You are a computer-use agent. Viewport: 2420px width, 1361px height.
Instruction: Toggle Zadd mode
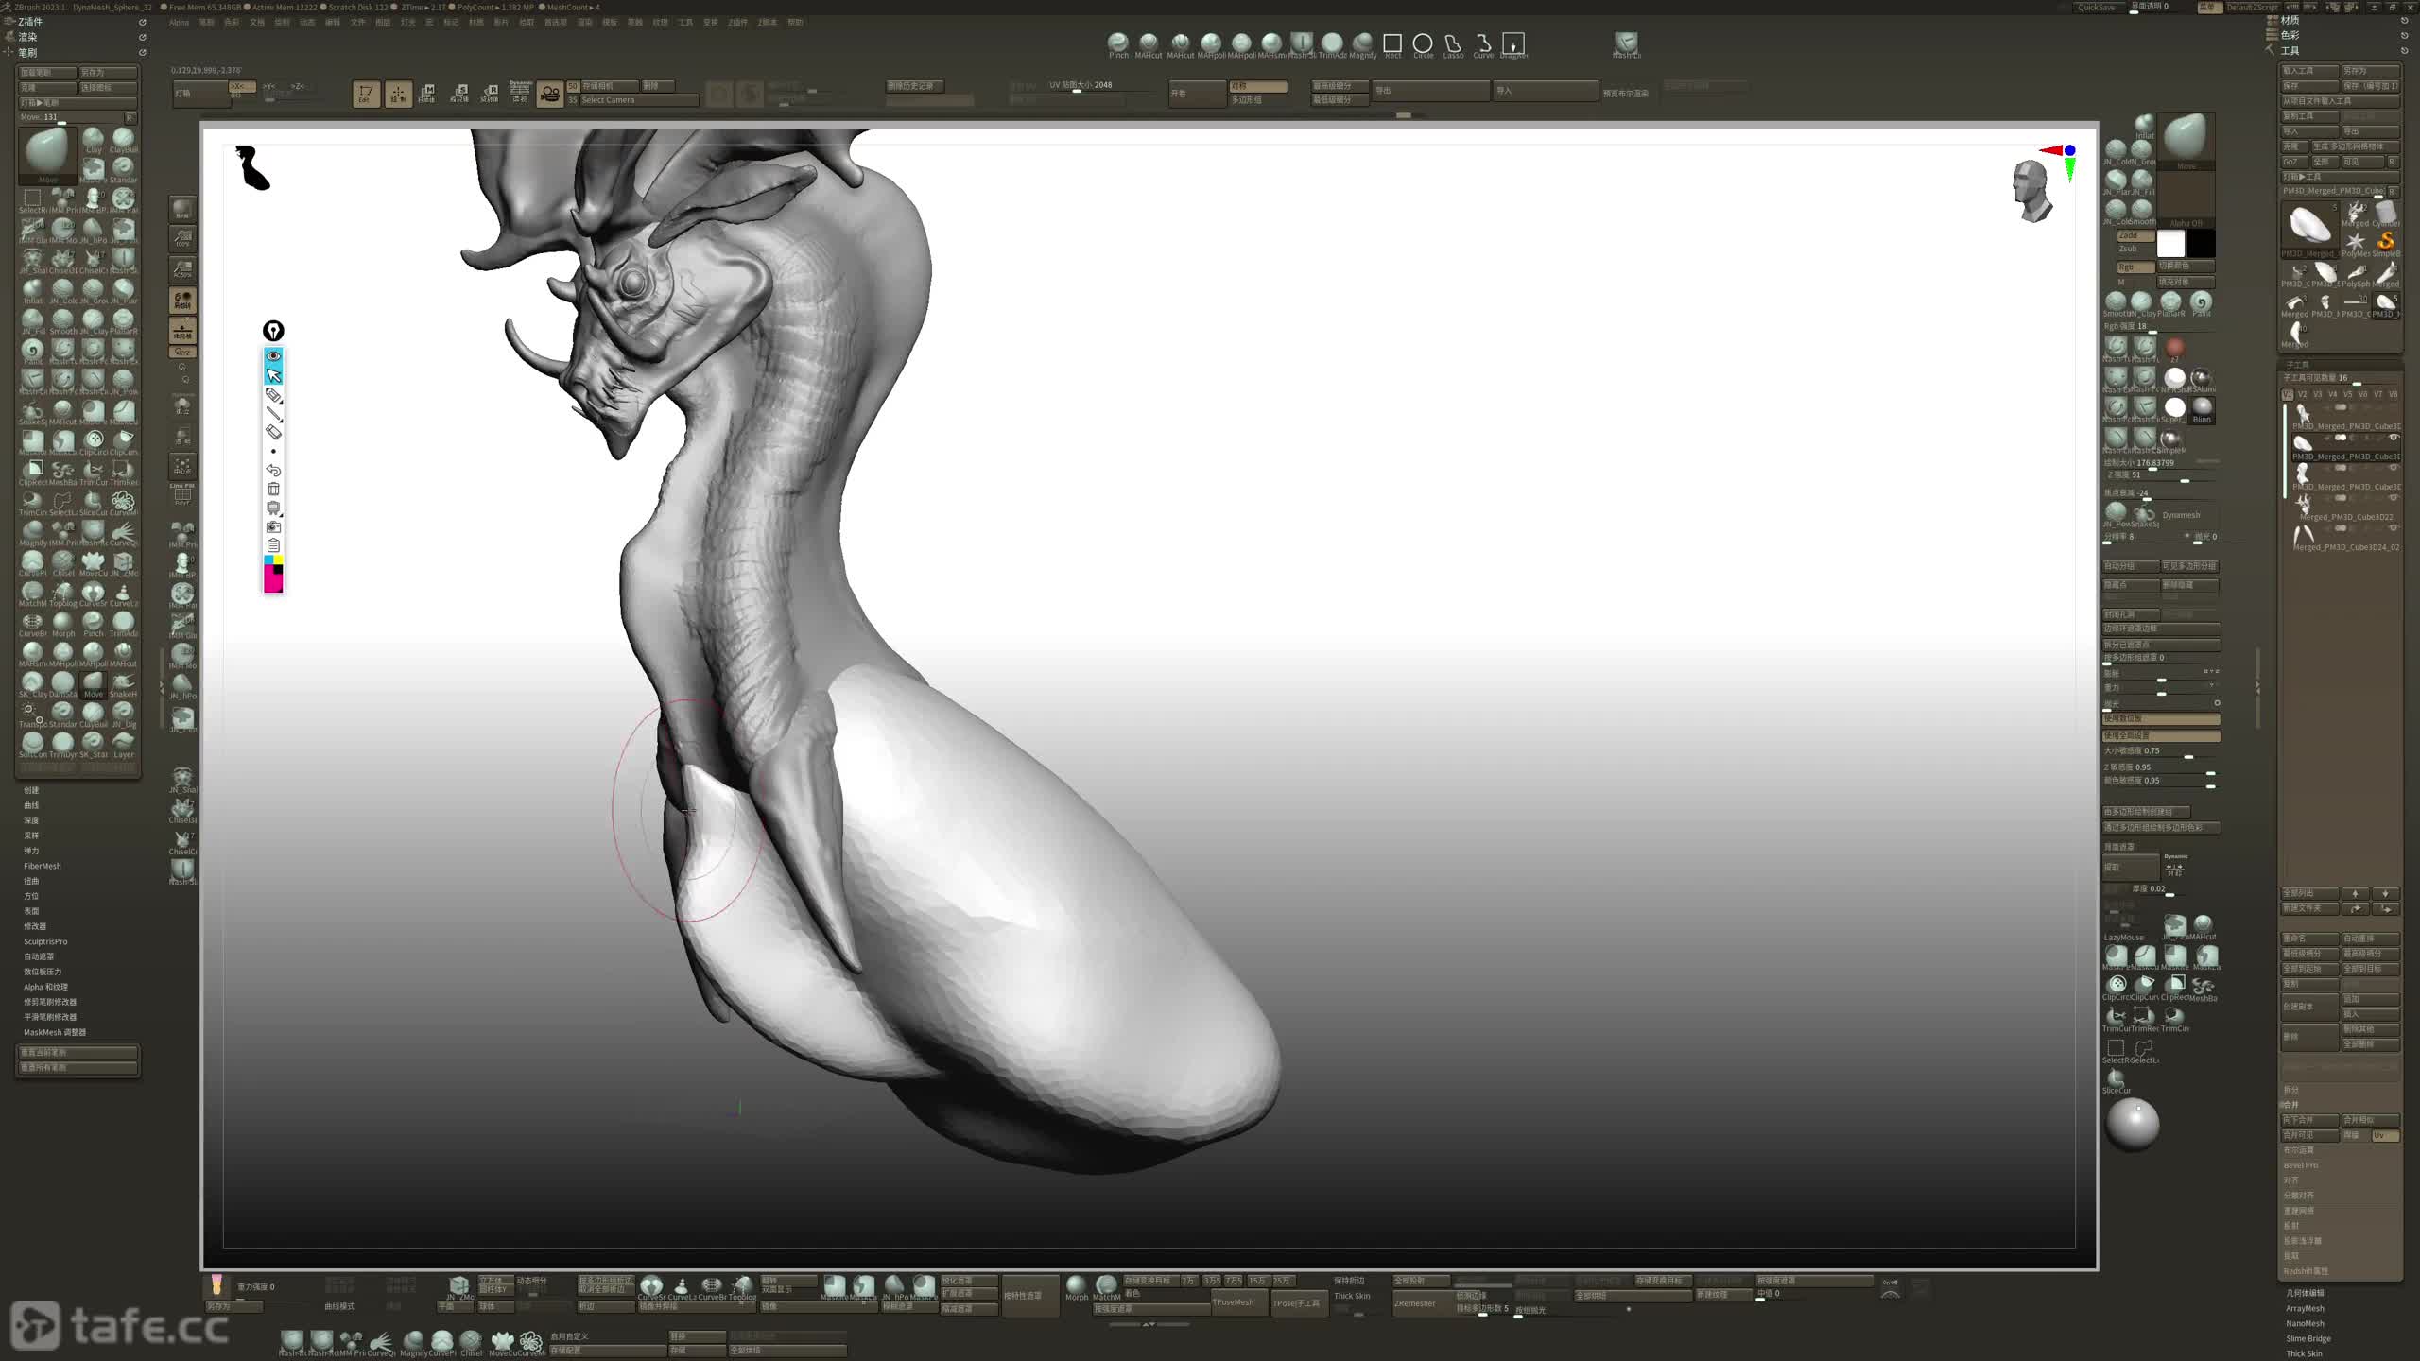click(x=2135, y=235)
